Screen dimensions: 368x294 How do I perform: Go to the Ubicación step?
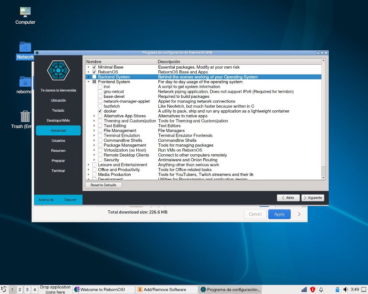(58, 100)
